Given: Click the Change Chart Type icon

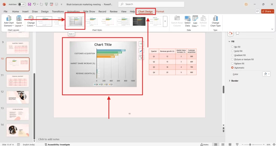Looking at the screenshot, I should point(215,19).
